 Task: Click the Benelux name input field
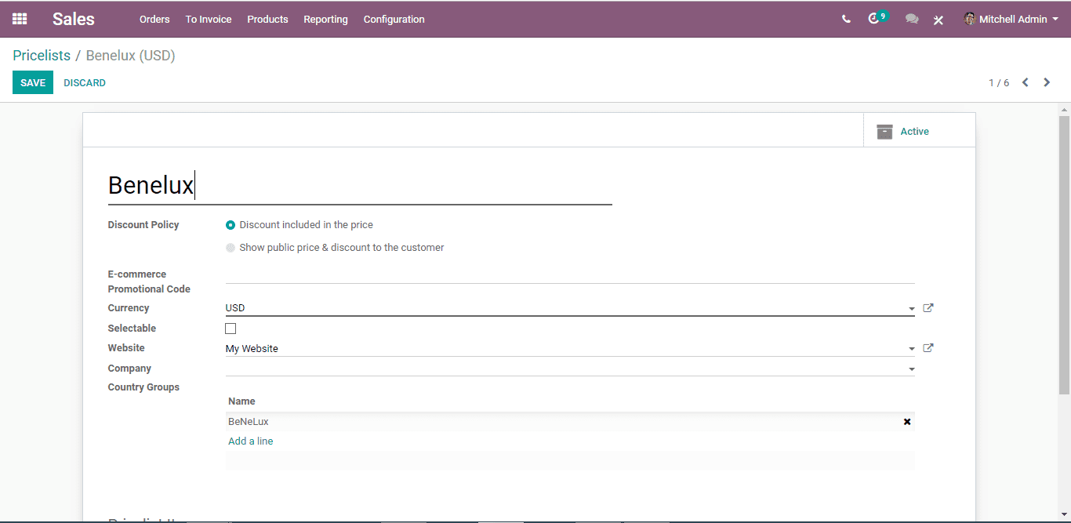pos(360,185)
